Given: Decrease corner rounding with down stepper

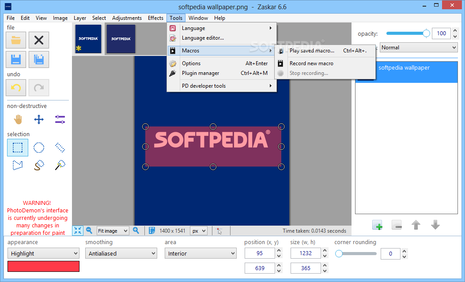Looking at the screenshot, I should (404, 256).
